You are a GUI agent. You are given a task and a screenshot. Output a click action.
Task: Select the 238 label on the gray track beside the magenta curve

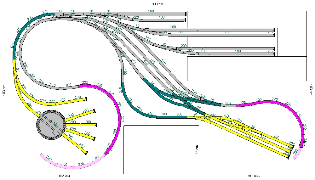point(228,103)
